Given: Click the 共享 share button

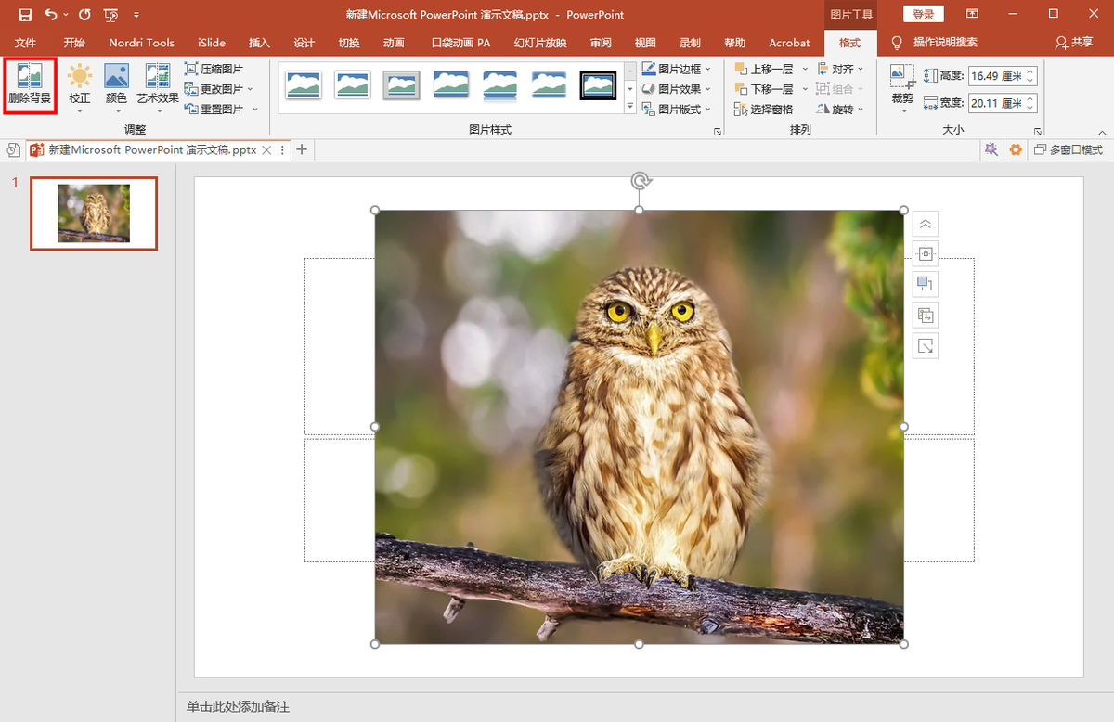Looking at the screenshot, I should [x=1074, y=43].
